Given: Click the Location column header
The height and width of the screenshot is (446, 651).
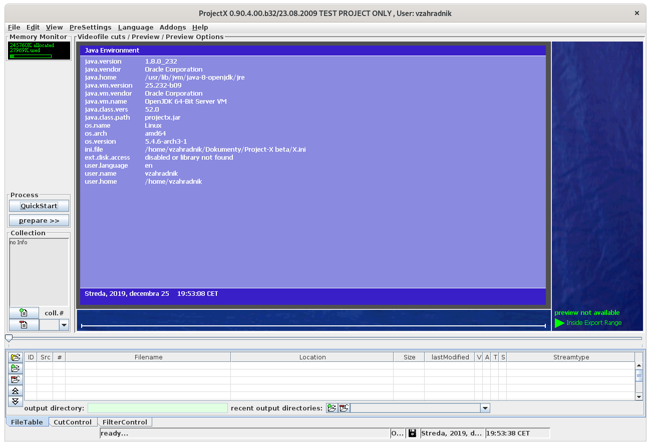Looking at the screenshot, I should tap(312, 357).
